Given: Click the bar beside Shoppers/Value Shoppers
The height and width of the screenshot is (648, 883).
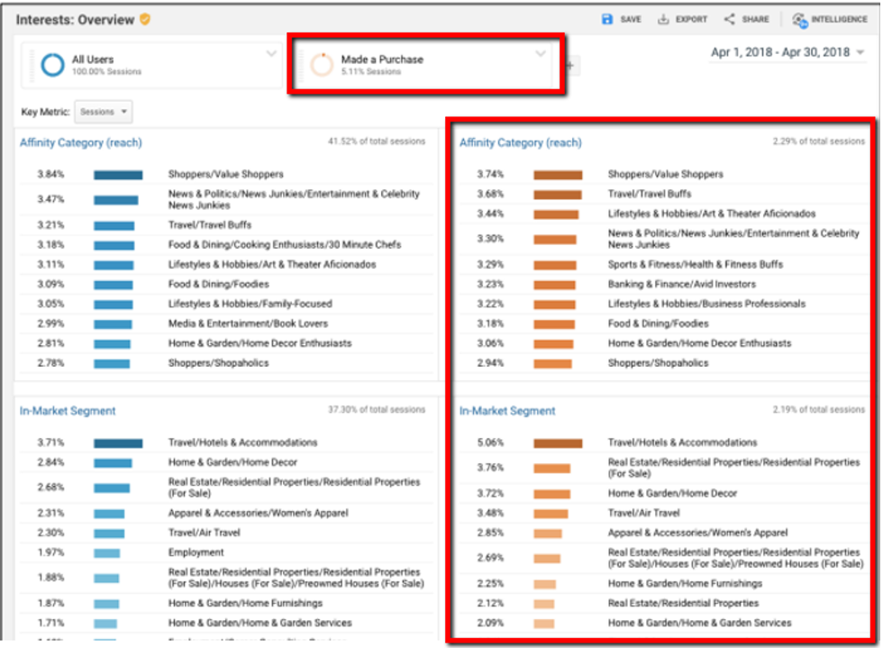Looking at the screenshot, I should (x=119, y=172).
